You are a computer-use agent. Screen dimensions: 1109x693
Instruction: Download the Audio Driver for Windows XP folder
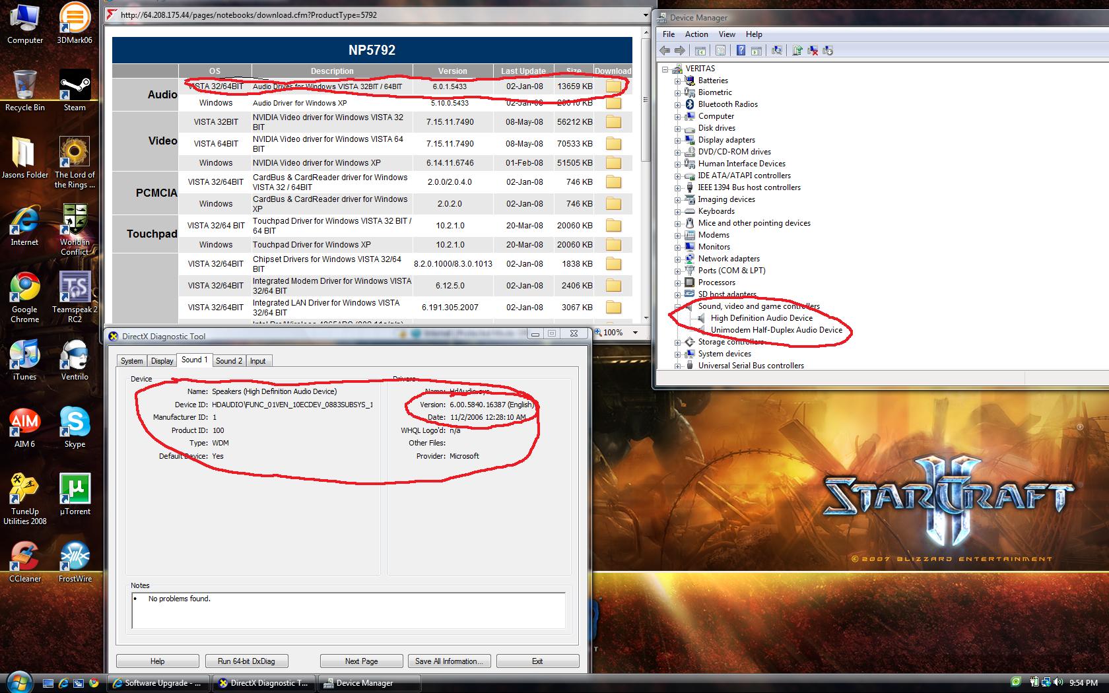[x=613, y=103]
